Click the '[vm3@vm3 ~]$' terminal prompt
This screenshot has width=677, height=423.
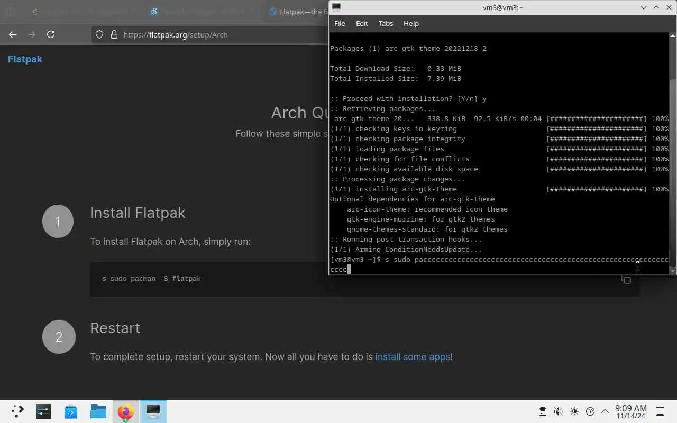tap(355, 260)
